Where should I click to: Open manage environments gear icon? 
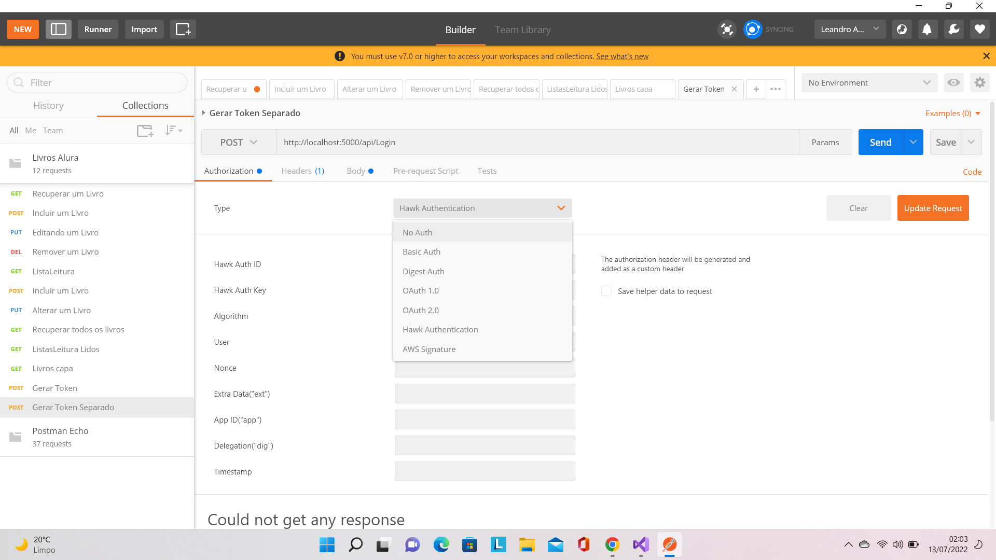pos(979,82)
